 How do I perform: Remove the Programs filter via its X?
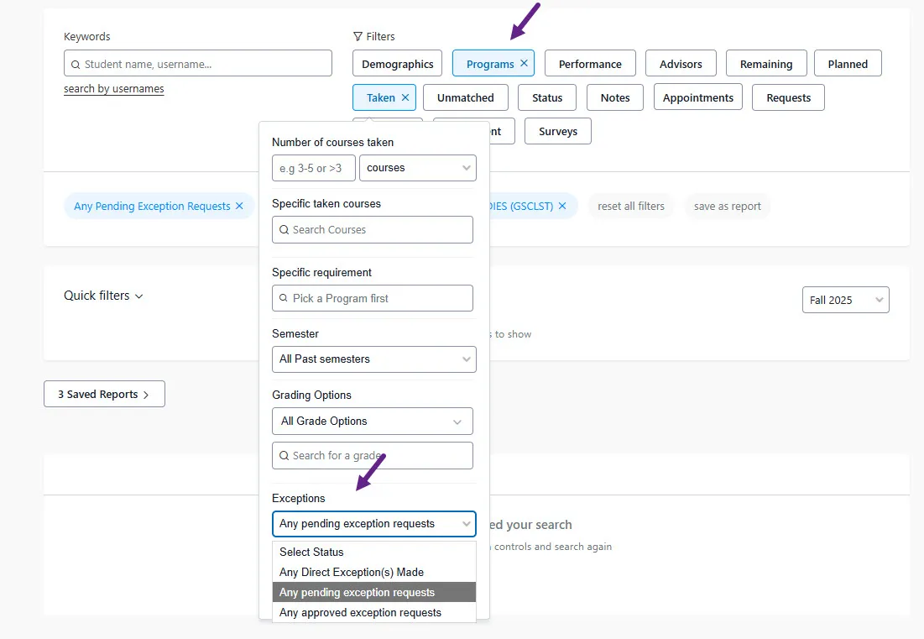tap(524, 63)
